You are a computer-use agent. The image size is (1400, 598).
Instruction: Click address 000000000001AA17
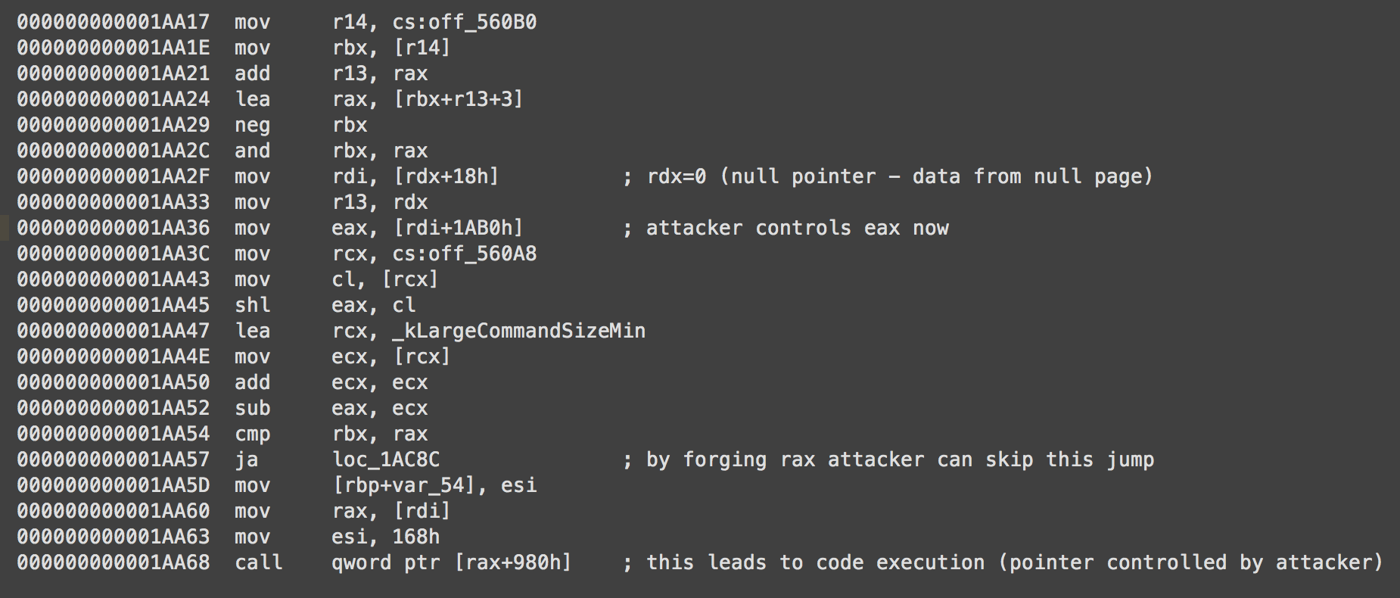tap(113, 22)
